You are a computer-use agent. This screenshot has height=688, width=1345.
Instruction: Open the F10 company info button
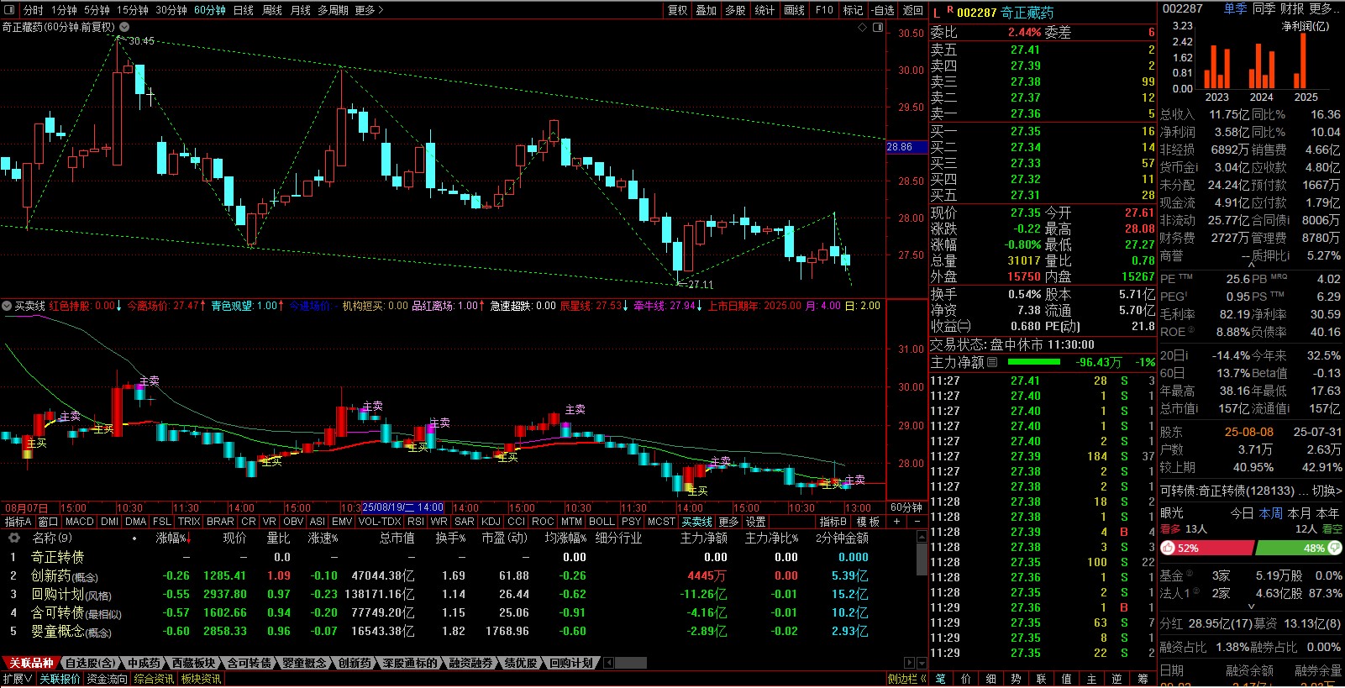[x=824, y=10]
